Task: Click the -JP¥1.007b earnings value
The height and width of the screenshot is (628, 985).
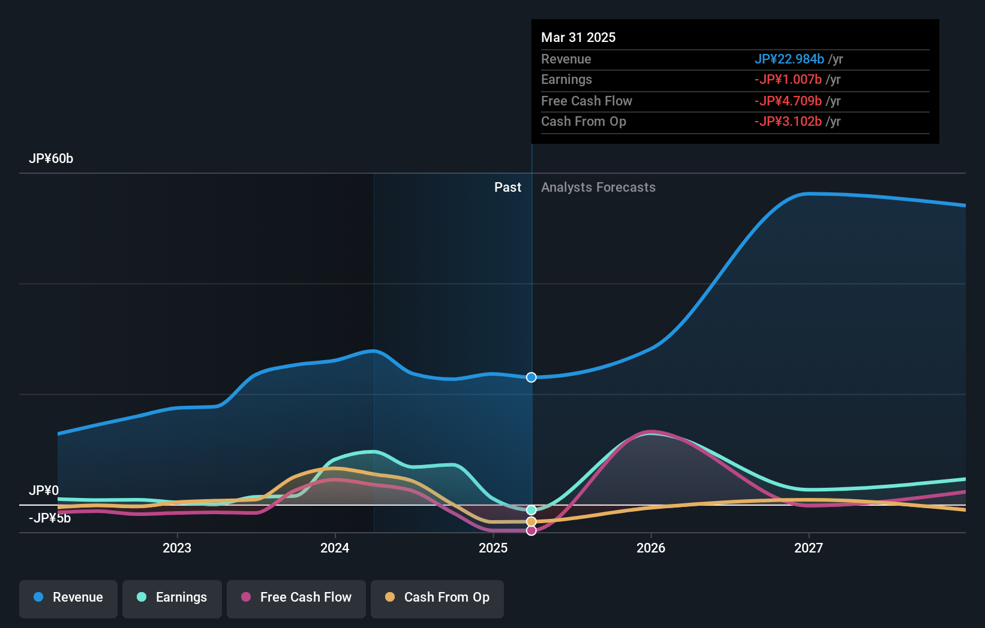Action: 788,79
